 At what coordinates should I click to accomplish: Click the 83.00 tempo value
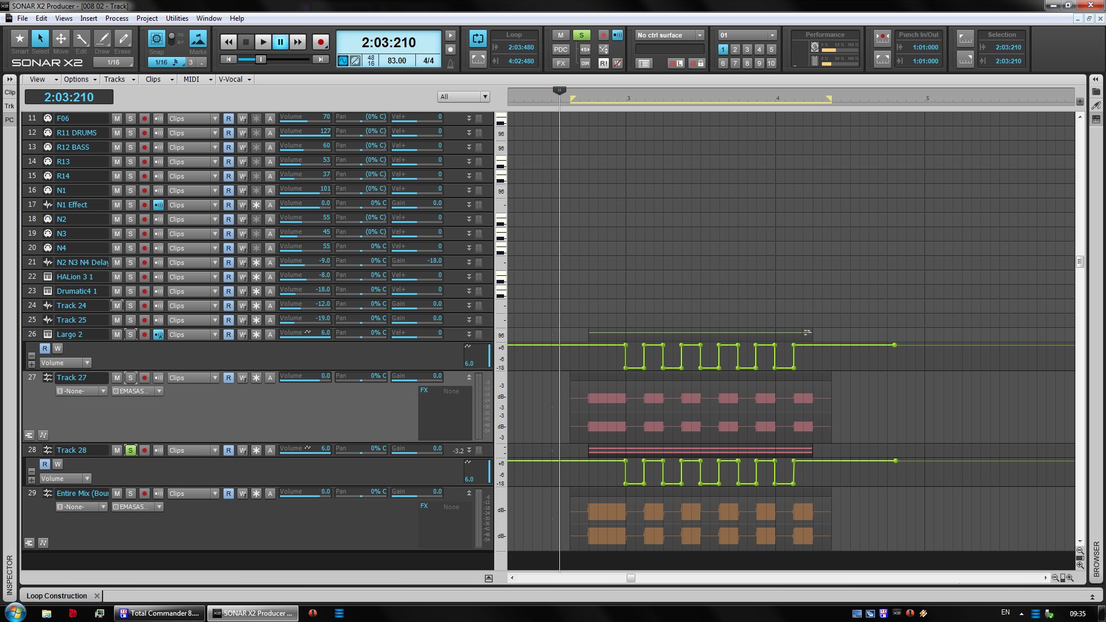point(396,60)
